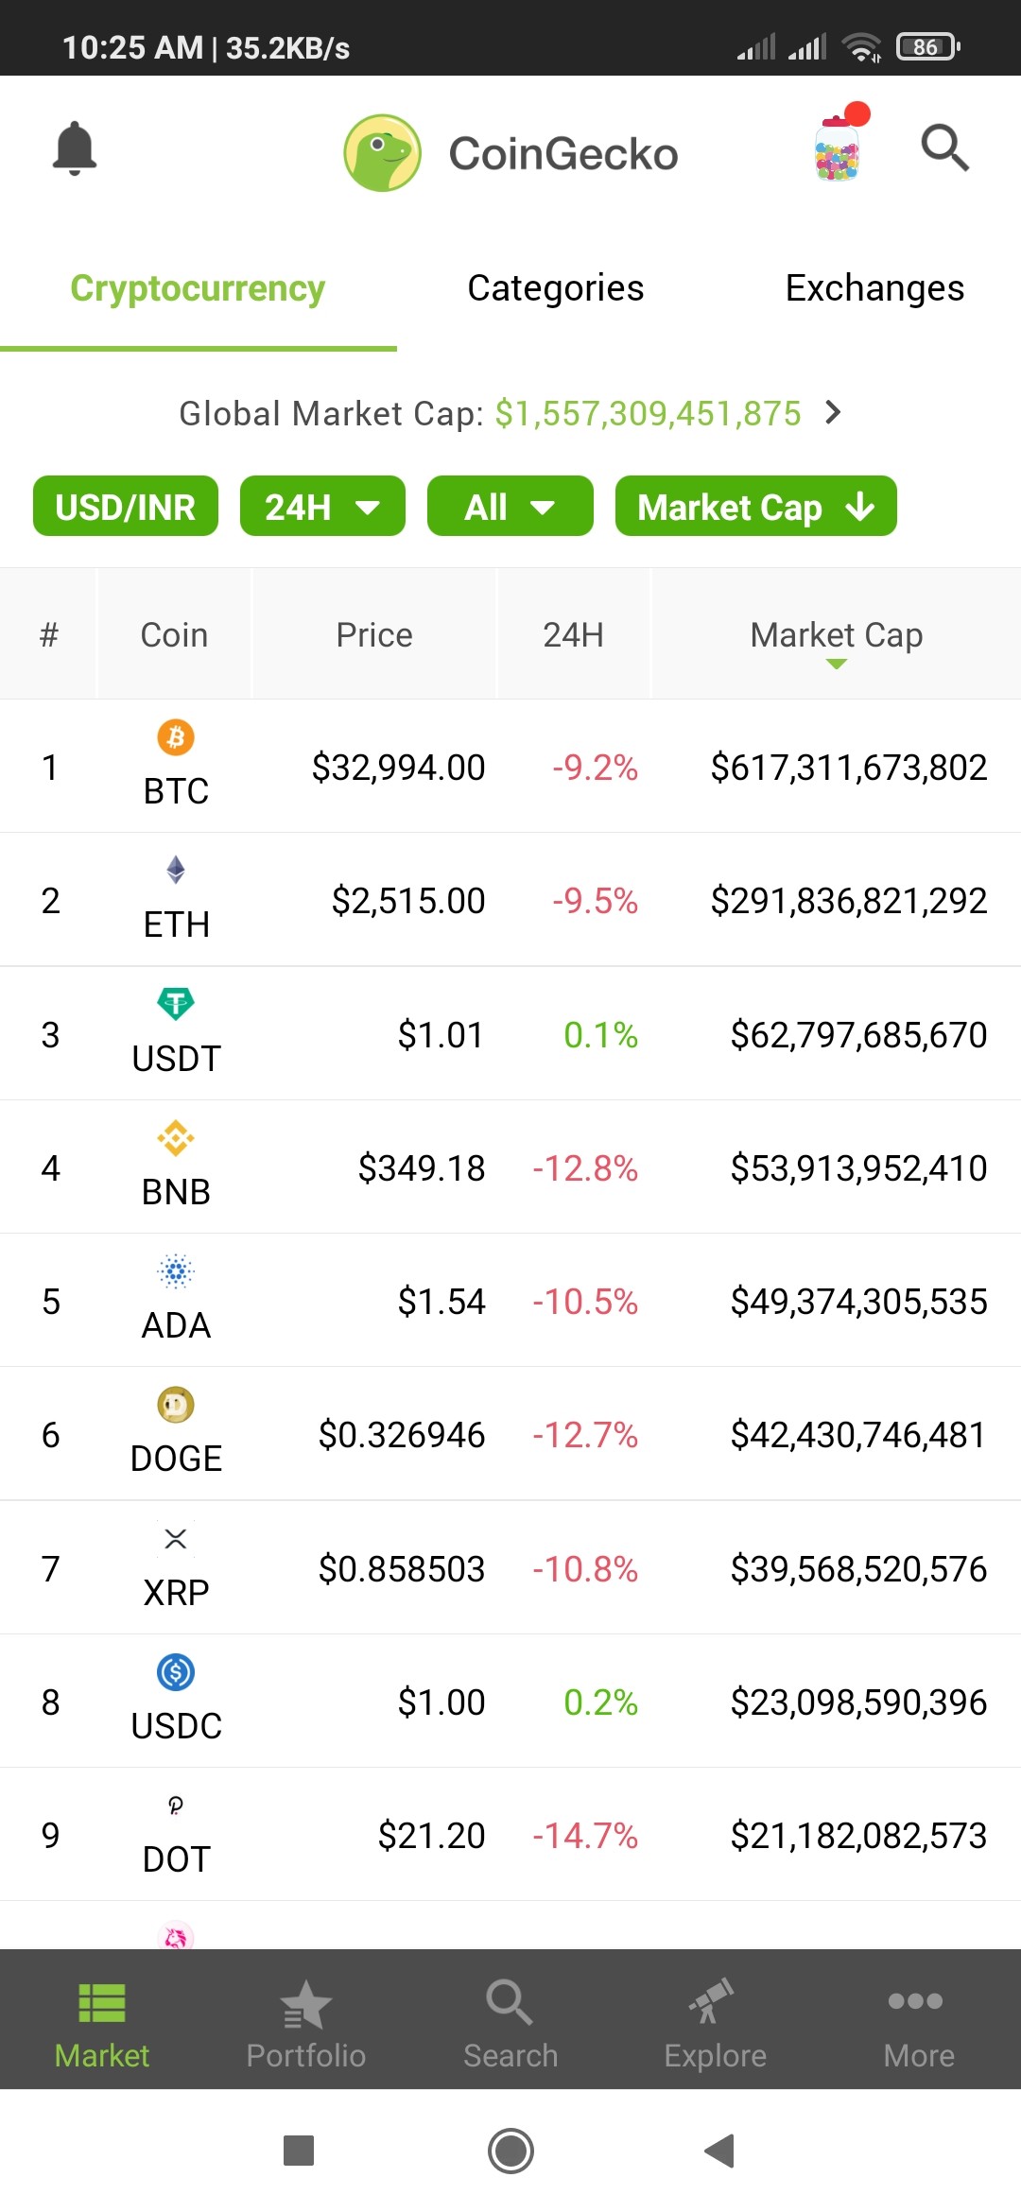Toggle Market Cap sort direction button

[756, 507]
